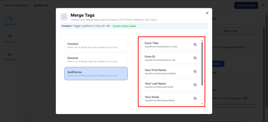Screen dimensions: 268x122
Task: Click the Save & Publish button
Action: click(x=246, y=5)
